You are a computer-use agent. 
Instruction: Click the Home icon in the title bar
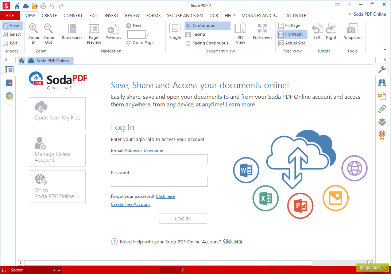coord(17,6)
